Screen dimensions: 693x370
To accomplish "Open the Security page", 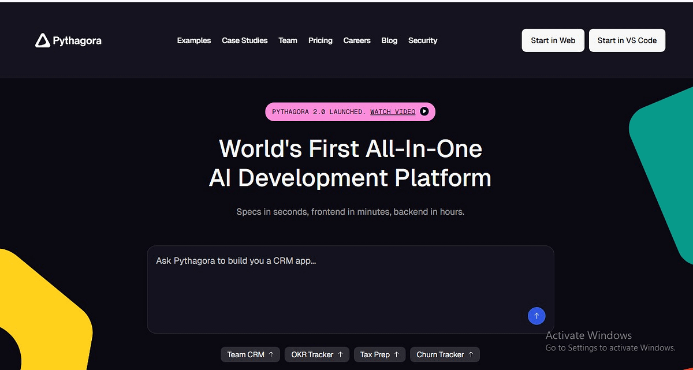I will point(423,40).
